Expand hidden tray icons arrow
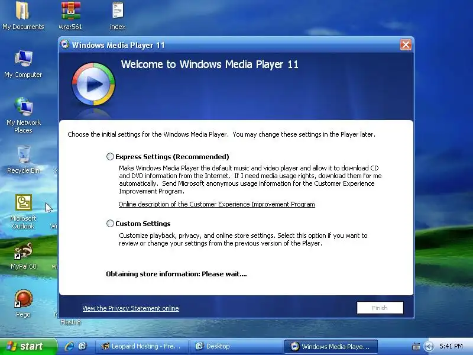 click(x=429, y=347)
